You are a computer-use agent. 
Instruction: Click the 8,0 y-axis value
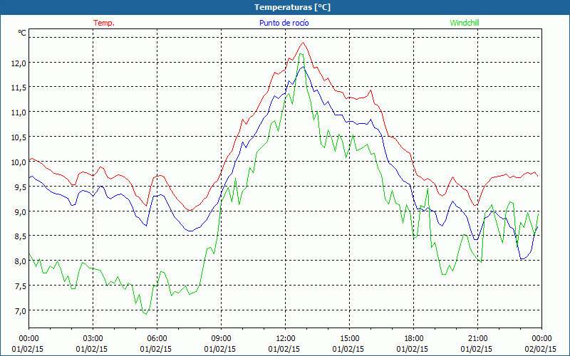coord(21,261)
